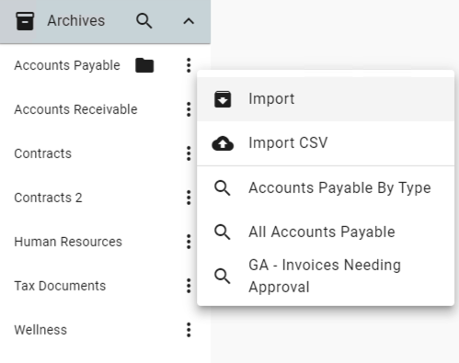Collapse the Archives section chevron
The width and height of the screenshot is (459, 363).
point(189,21)
